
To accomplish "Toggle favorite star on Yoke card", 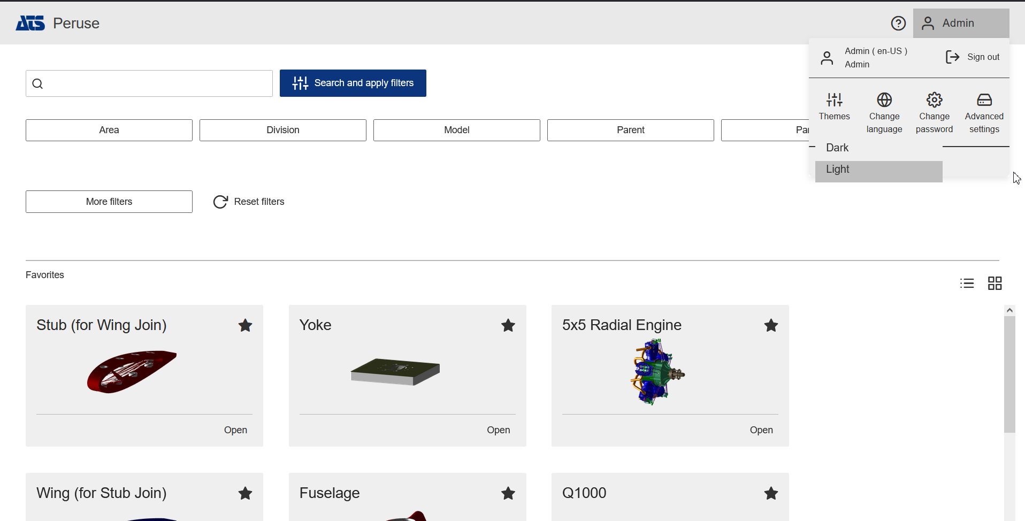I will pyautogui.click(x=508, y=325).
